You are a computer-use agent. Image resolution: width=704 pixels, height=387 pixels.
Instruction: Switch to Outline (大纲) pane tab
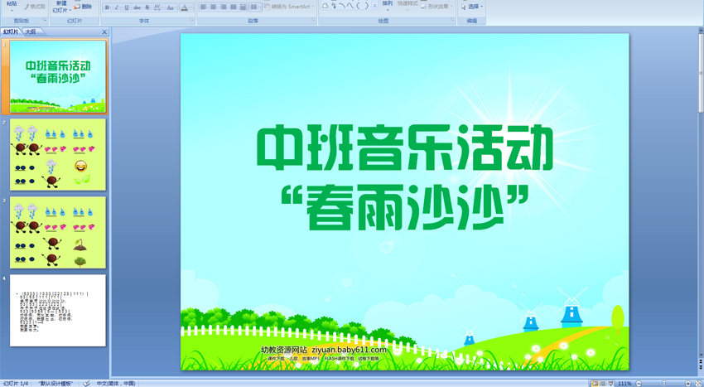[31, 31]
